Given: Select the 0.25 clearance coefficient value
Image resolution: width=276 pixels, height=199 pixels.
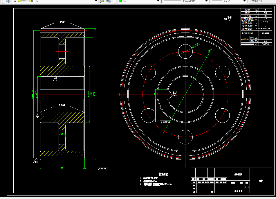Looking at the screenshot, I should point(265,22).
